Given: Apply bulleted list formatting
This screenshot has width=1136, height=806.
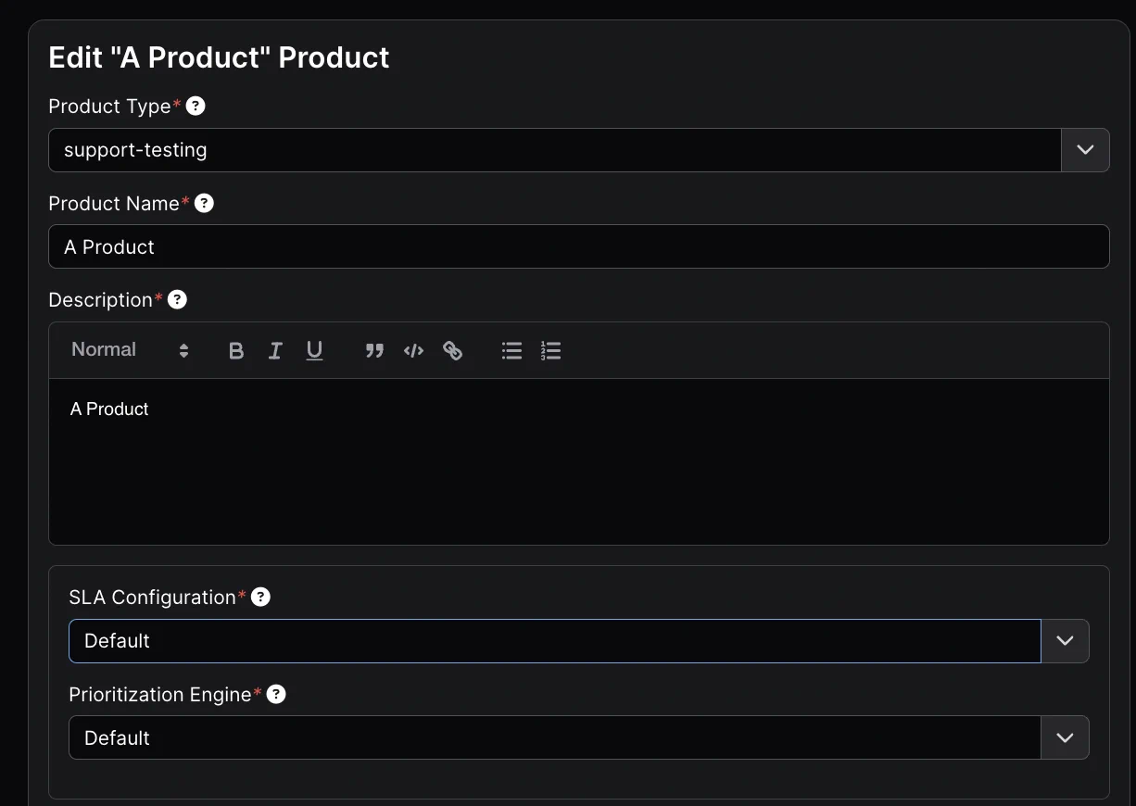Looking at the screenshot, I should coord(511,350).
